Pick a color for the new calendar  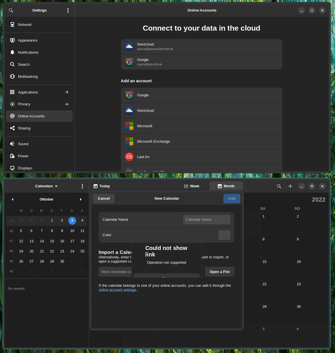pyautogui.click(x=224, y=235)
